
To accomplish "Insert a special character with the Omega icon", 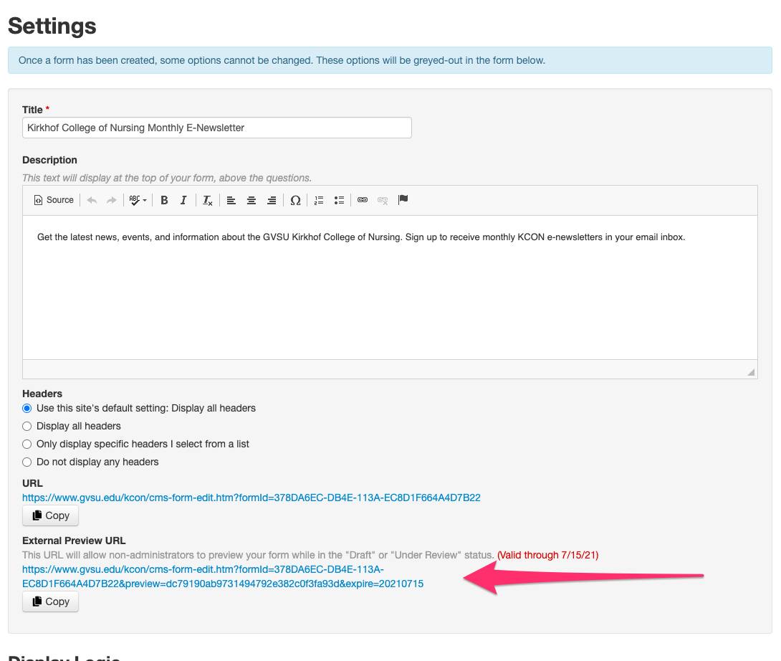I will 295,200.
